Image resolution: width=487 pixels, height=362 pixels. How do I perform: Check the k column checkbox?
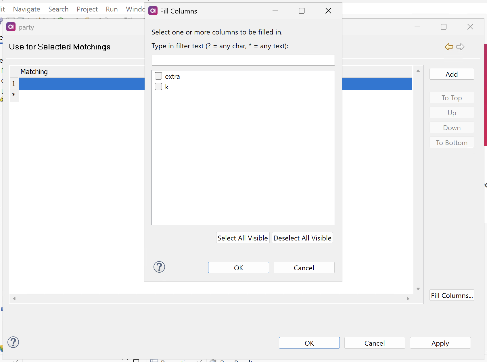(x=158, y=86)
